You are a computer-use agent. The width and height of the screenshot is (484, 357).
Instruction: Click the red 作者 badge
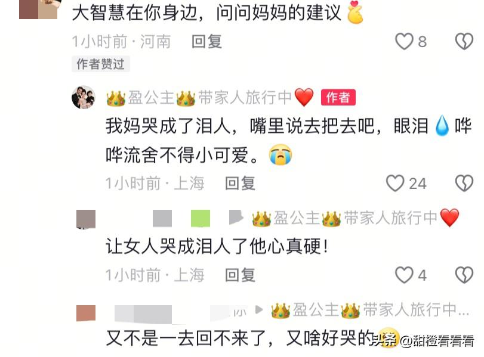(x=338, y=97)
